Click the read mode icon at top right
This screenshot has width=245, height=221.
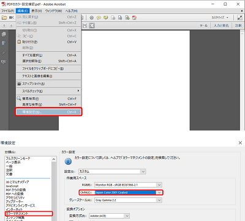239,18
